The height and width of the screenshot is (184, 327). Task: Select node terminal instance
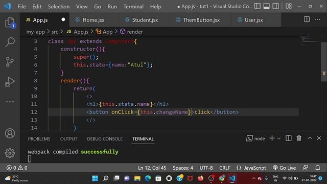(255, 139)
